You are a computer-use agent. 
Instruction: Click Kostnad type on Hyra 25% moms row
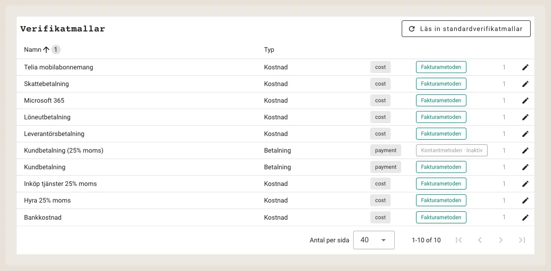tap(276, 200)
